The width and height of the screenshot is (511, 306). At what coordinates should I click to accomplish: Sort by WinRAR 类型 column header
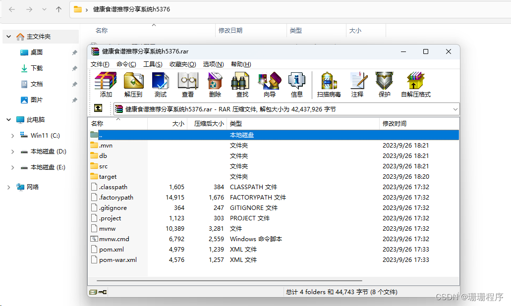pyautogui.click(x=303, y=123)
